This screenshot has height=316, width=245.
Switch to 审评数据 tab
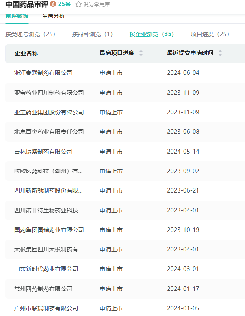pyautogui.click(x=17, y=16)
